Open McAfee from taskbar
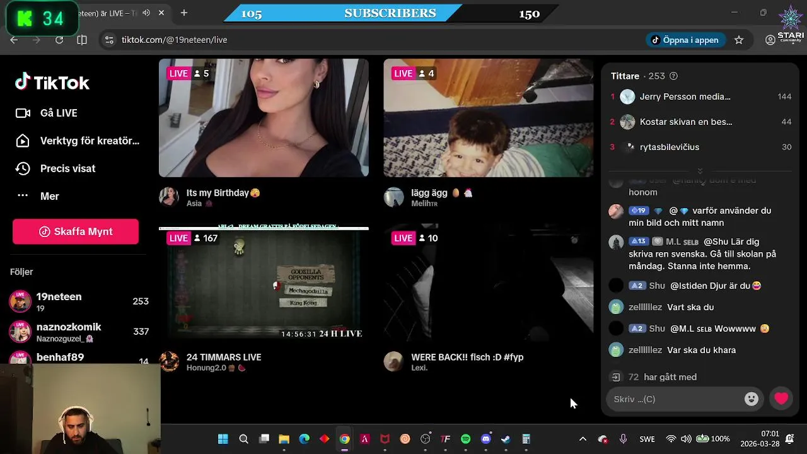Image resolution: width=807 pixels, height=454 pixels. pos(385,439)
